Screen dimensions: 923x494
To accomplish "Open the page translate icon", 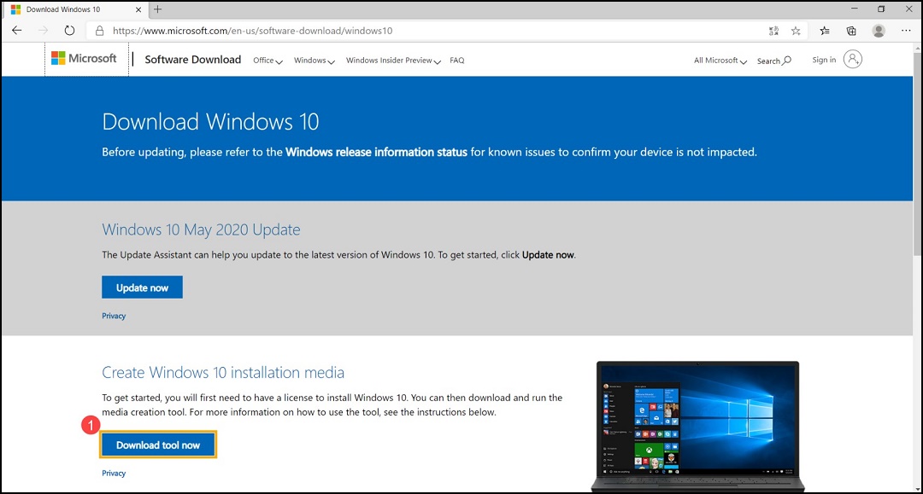I will click(773, 30).
